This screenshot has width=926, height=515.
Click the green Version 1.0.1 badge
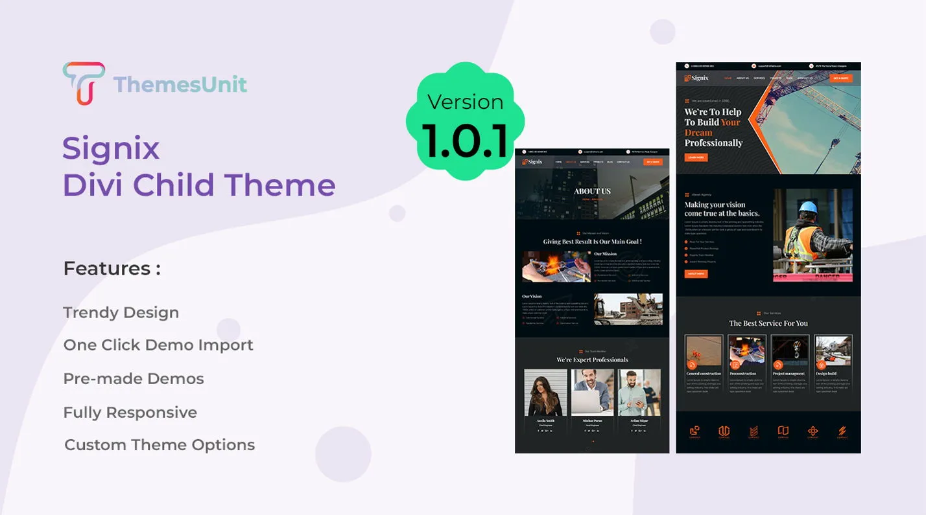pos(465,121)
